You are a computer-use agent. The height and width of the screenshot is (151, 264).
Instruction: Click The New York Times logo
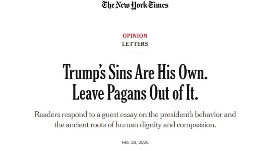[135, 5]
